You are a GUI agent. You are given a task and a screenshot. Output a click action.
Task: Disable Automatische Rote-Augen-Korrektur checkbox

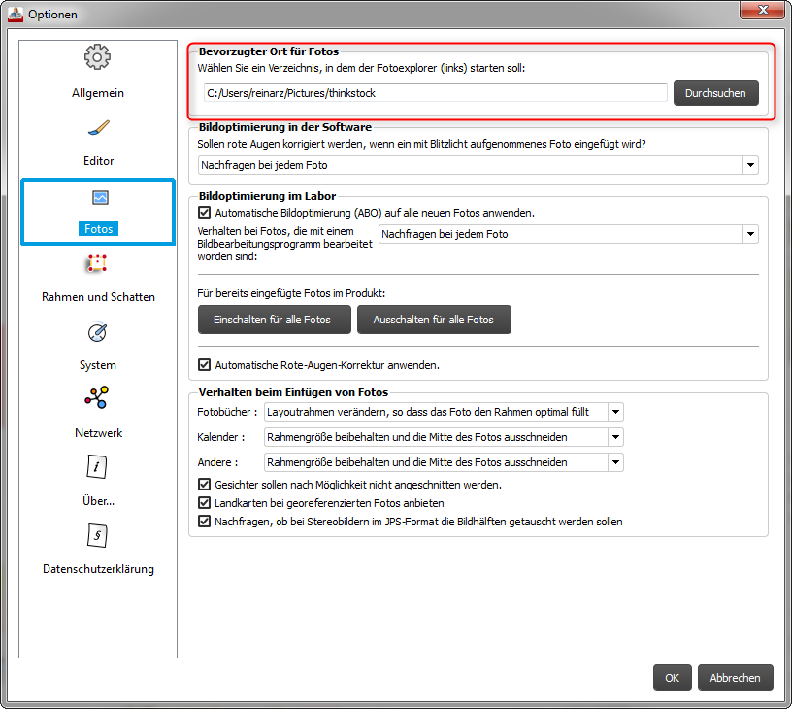(x=204, y=365)
